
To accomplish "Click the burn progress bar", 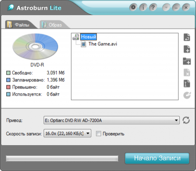I will (62, 159).
